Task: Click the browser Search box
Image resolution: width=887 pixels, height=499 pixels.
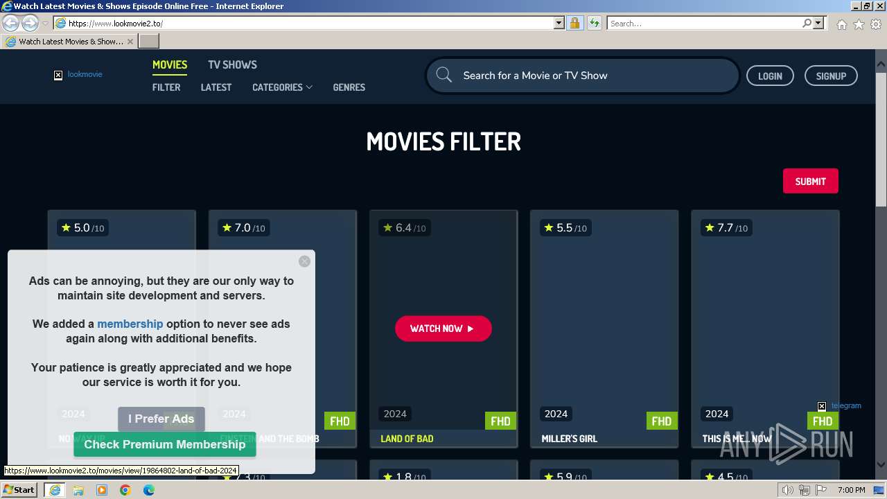Action: 704,23
